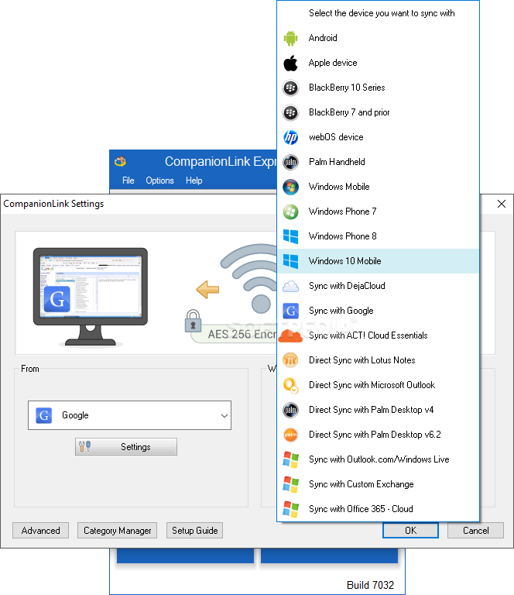Open the Help menu
This screenshot has height=595, width=514.
pos(194,181)
